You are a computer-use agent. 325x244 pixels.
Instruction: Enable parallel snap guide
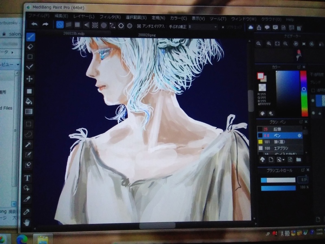pos(69,25)
